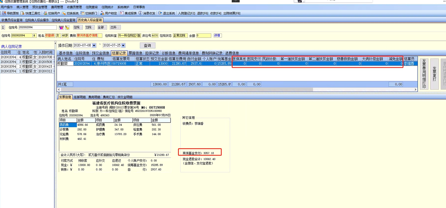Open the 费用清单信息 tab
The image size is (446, 208).
point(189,53)
